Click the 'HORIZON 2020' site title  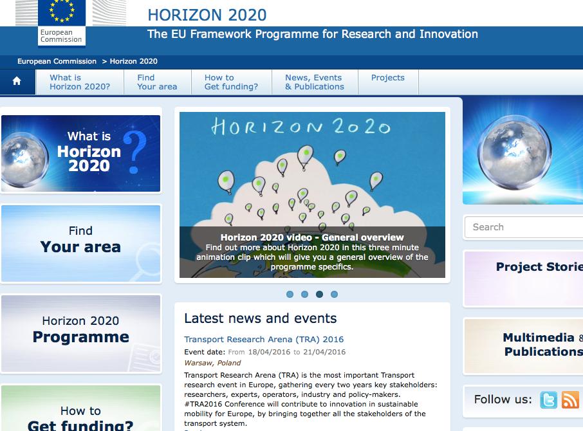[x=207, y=15]
